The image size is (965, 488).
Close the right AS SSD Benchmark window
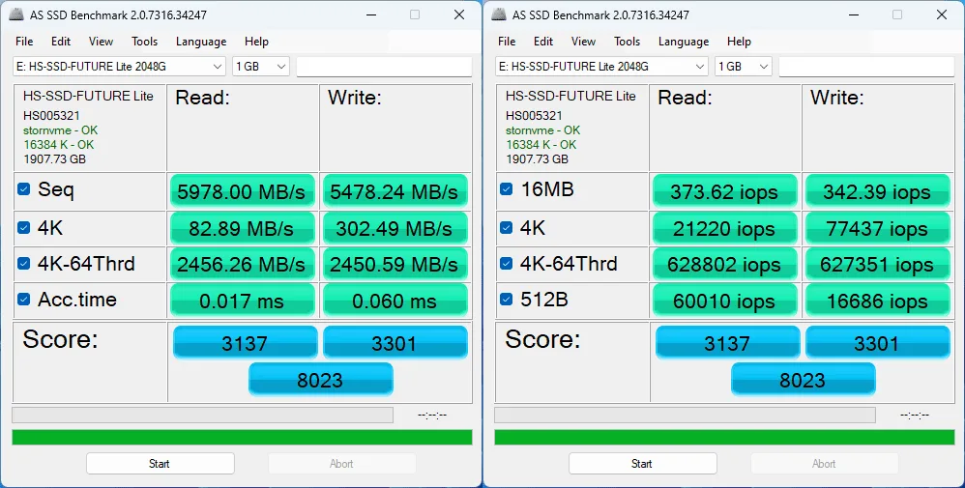coord(942,14)
